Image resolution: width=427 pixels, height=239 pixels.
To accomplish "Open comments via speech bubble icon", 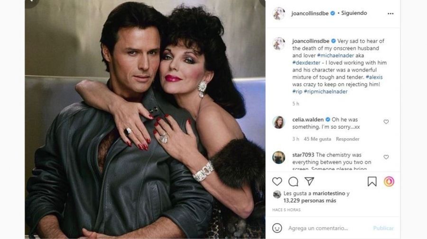I will [x=293, y=182].
